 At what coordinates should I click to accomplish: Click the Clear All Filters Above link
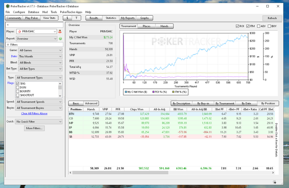pyautogui.click(x=34, y=113)
